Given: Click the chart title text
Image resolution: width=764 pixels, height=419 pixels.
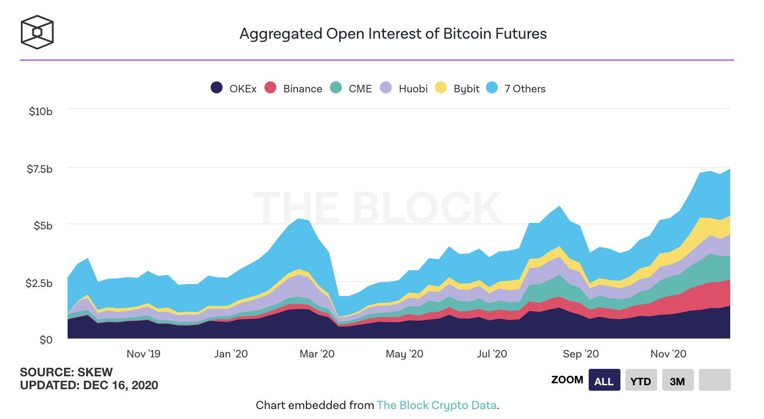Looking at the screenshot, I should pyautogui.click(x=393, y=34).
